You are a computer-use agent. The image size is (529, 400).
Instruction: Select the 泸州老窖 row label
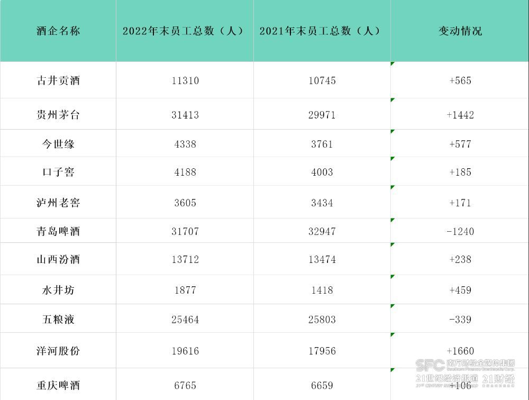pos(58,203)
